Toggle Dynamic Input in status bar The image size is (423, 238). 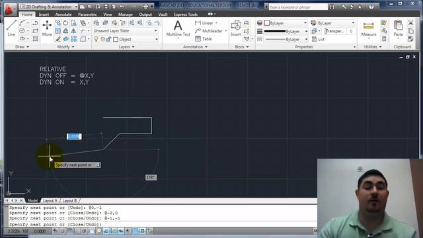(x=121, y=231)
